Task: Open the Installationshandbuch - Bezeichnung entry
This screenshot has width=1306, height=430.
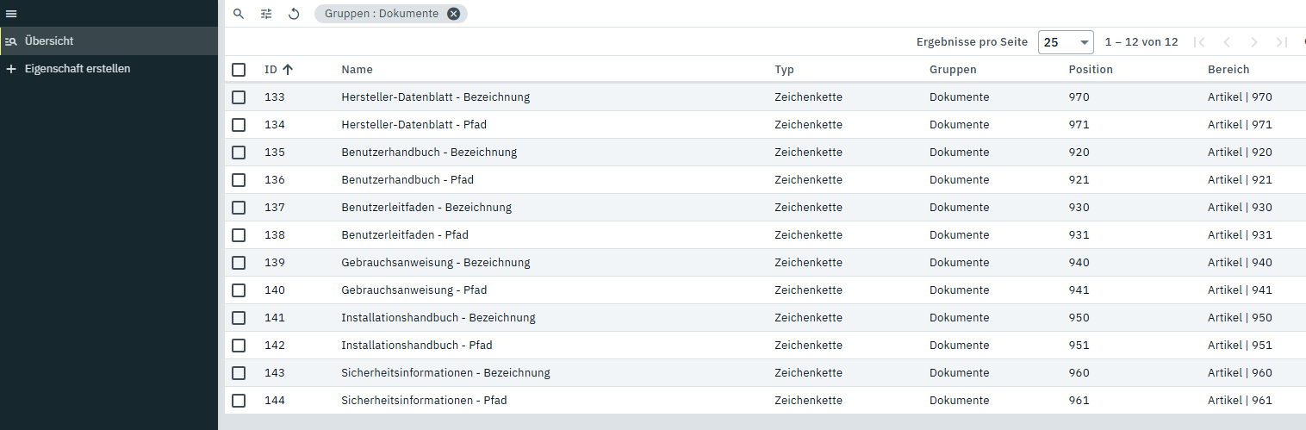Action: 438,318
